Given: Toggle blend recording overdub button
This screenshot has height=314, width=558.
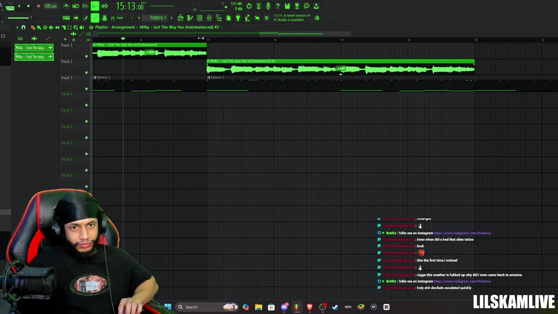Looking at the screenshot, I should coord(95,6).
